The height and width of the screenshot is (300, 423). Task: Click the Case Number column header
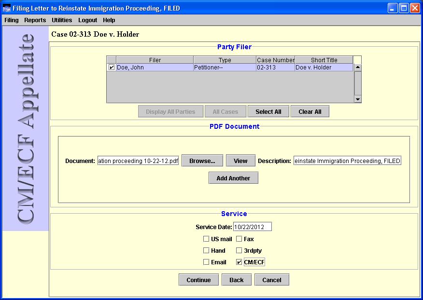pyautogui.click(x=275, y=60)
